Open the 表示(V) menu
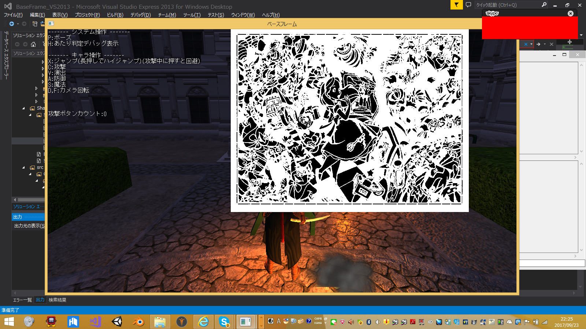This screenshot has width=586, height=329. pos(60,15)
